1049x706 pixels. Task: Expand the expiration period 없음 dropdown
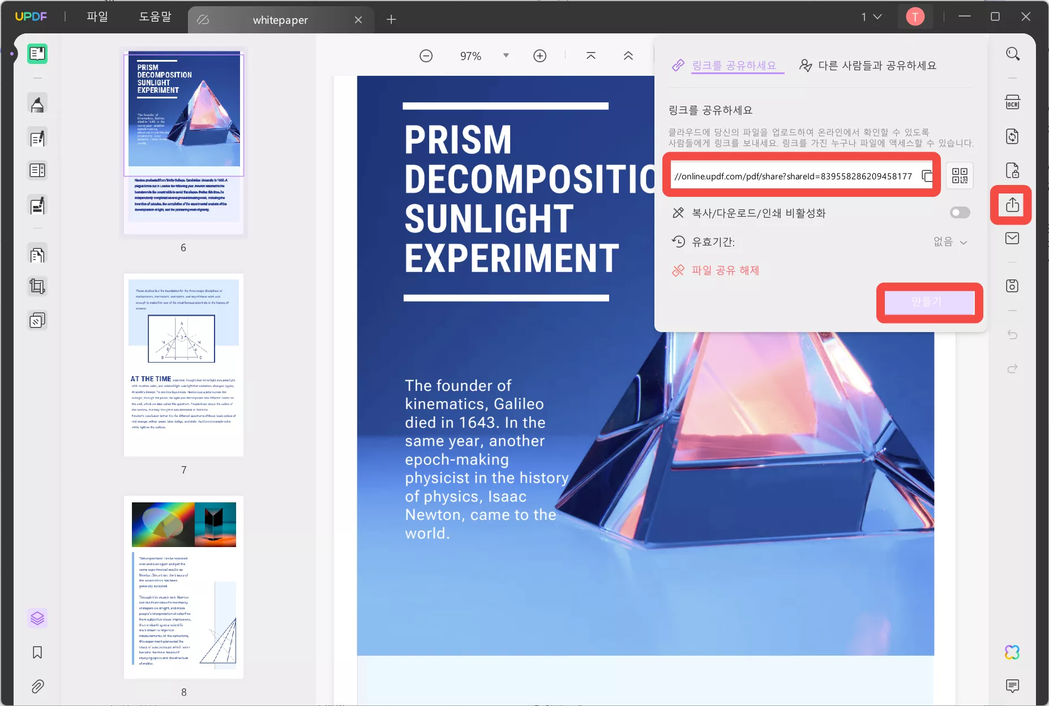click(950, 242)
